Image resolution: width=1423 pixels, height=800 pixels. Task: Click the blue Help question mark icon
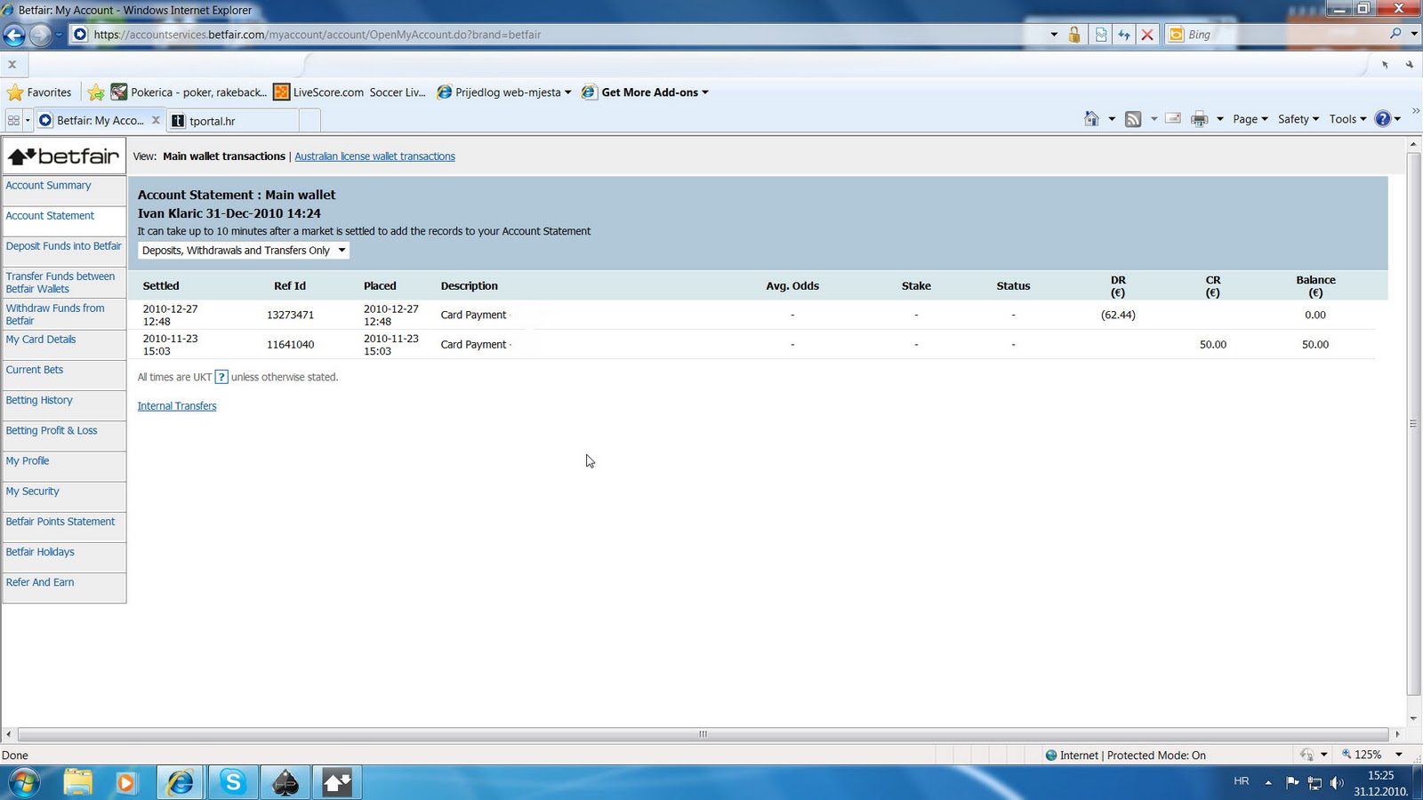1383,119
